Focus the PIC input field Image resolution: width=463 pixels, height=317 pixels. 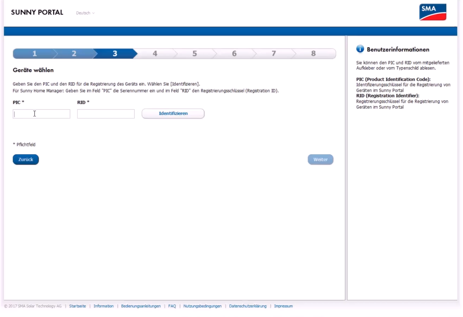(41, 114)
